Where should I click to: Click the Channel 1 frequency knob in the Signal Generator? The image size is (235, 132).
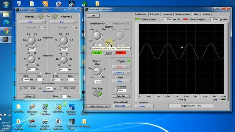(32, 59)
